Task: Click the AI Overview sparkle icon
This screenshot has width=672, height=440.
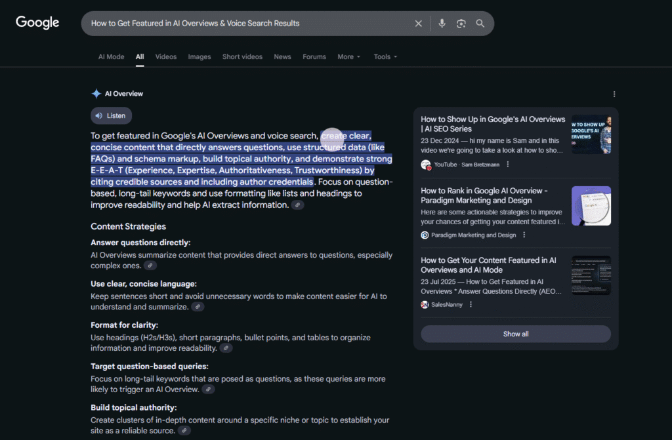Action: (96, 93)
